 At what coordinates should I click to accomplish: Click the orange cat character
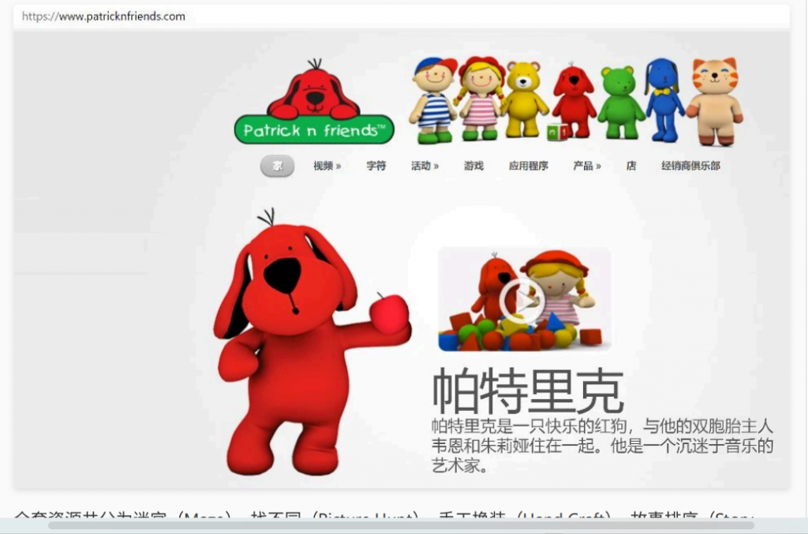pyautogui.click(x=714, y=102)
